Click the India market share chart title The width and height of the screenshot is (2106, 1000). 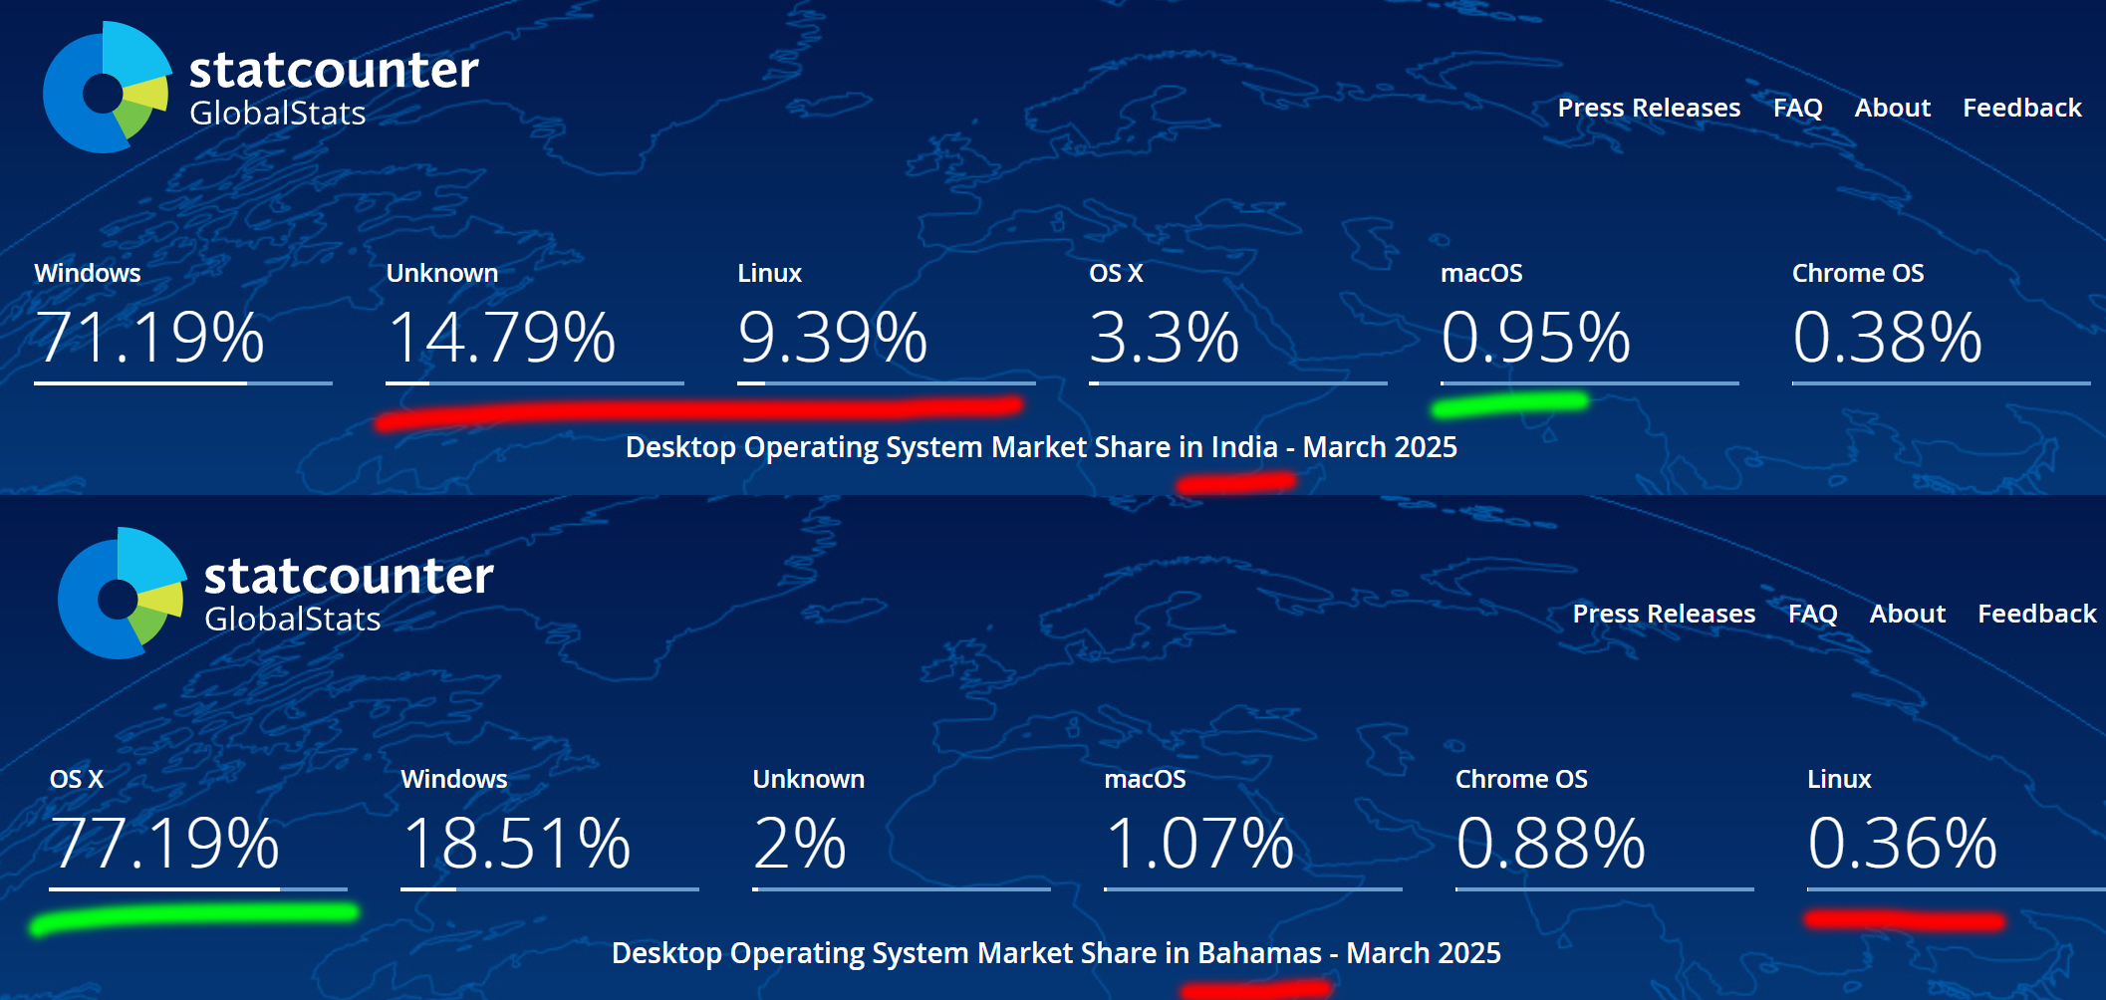click(1041, 447)
